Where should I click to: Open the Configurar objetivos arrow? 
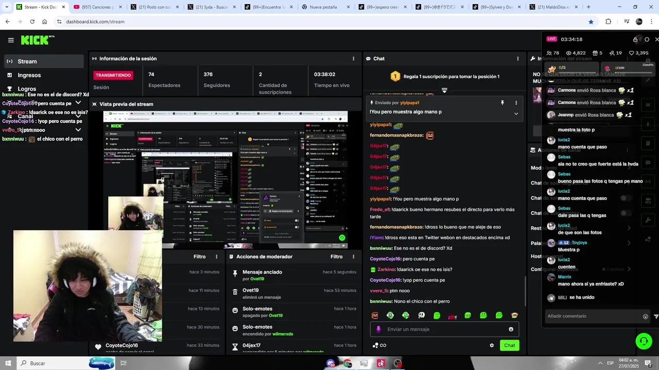point(629,269)
